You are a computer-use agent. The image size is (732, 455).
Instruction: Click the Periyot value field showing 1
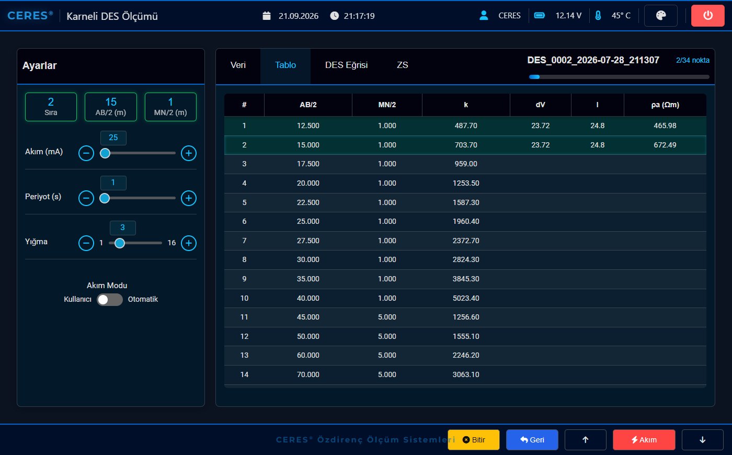[x=113, y=183]
